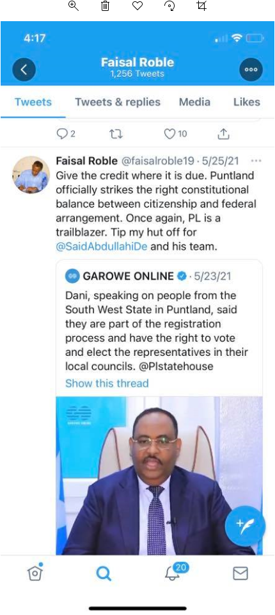Delete the image using the trash icon
275x615 pixels.
click(x=106, y=6)
